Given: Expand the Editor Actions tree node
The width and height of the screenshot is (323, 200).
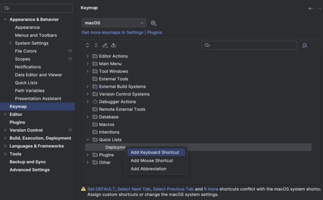Looking at the screenshot, I should point(87,56).
